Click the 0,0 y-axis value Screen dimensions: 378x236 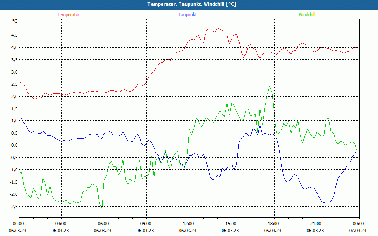click(14, 145)
